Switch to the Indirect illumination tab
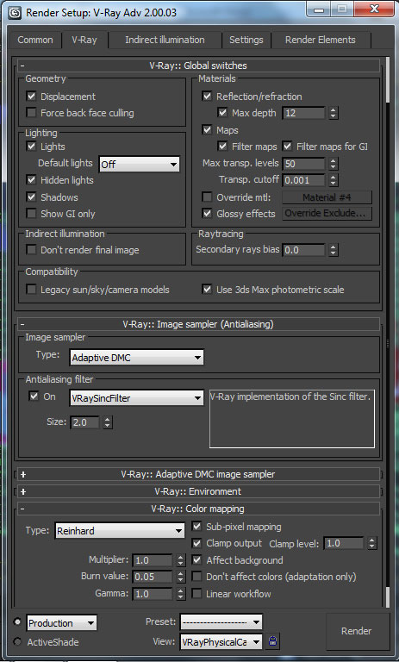Viewport: 399px width, 662px height. [x=165, y=40]
